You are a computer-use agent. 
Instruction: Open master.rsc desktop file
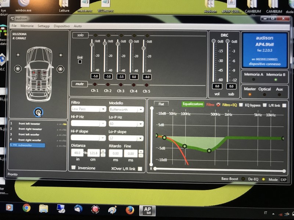(x=85, y=6)
